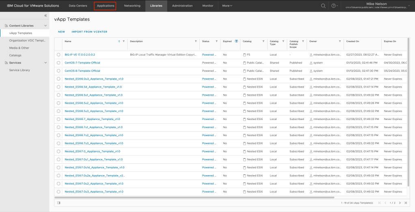The height and width of the screenshot is (212, 415).
Task: Select the CentOS-7-Template-Official row radio button
Action: tap(58, 63)
